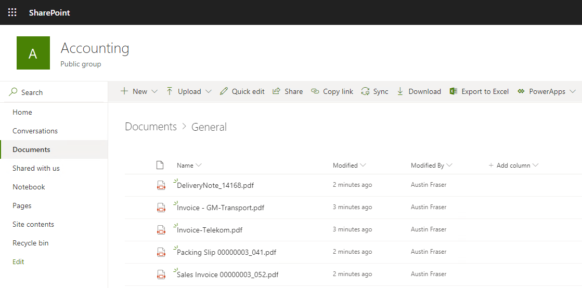Click the Export to Excel icon
Viewport: 582px width, 288px height.
coord(453,91)
